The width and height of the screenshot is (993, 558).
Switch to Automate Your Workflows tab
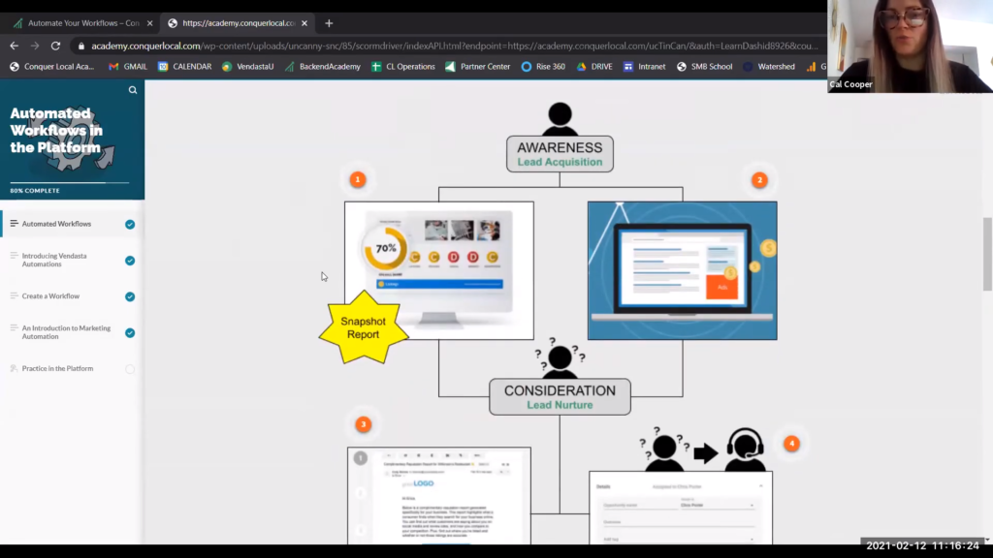click(83, 23)
